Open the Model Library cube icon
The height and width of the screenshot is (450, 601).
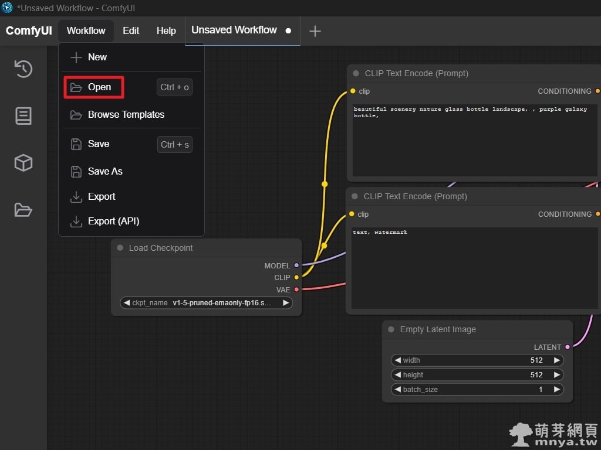pos(23,162)
